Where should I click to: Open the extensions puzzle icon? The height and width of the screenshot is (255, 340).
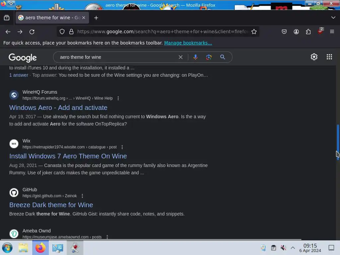(x=308, y=32)
